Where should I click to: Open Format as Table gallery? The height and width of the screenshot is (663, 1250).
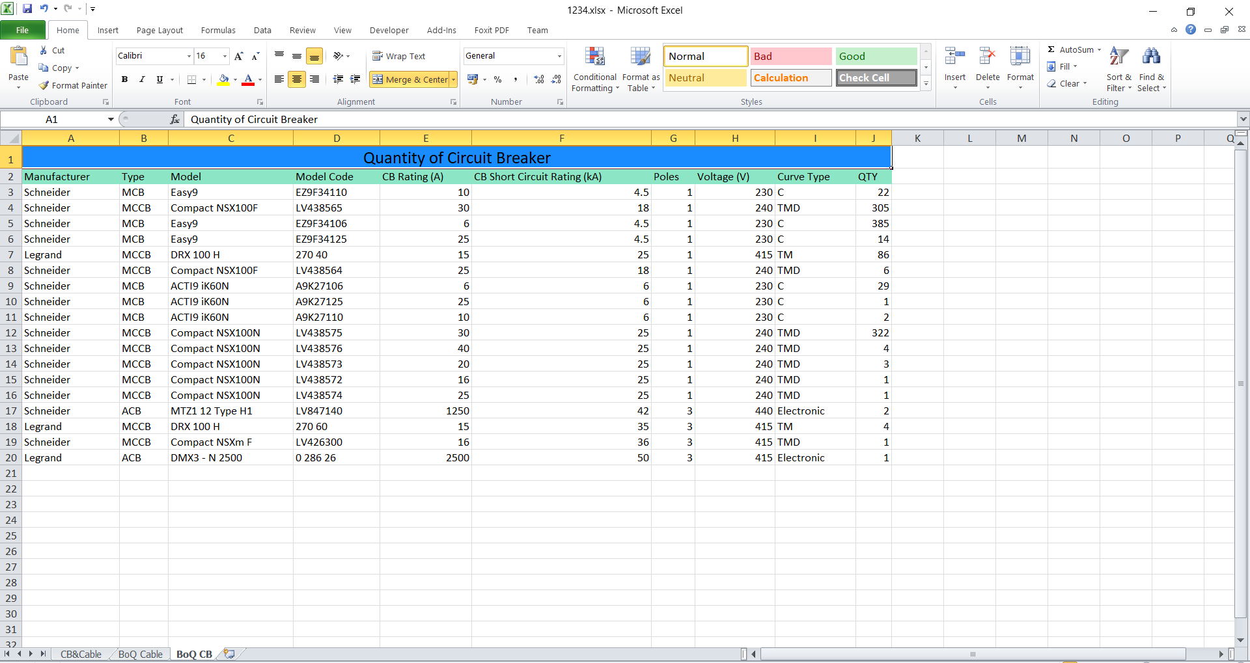coord(641,70)
